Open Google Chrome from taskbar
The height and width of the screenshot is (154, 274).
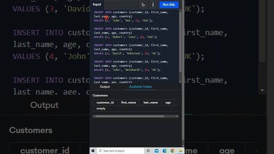click(173, 151)
